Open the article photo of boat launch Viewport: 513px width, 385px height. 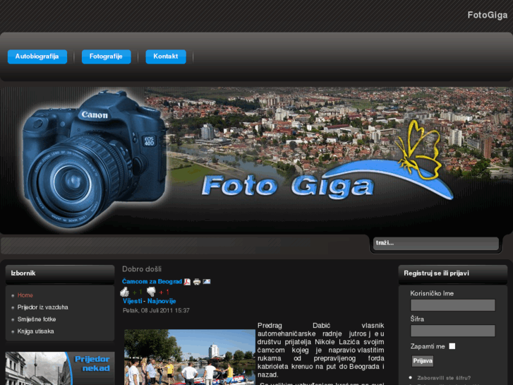(190, 357)
